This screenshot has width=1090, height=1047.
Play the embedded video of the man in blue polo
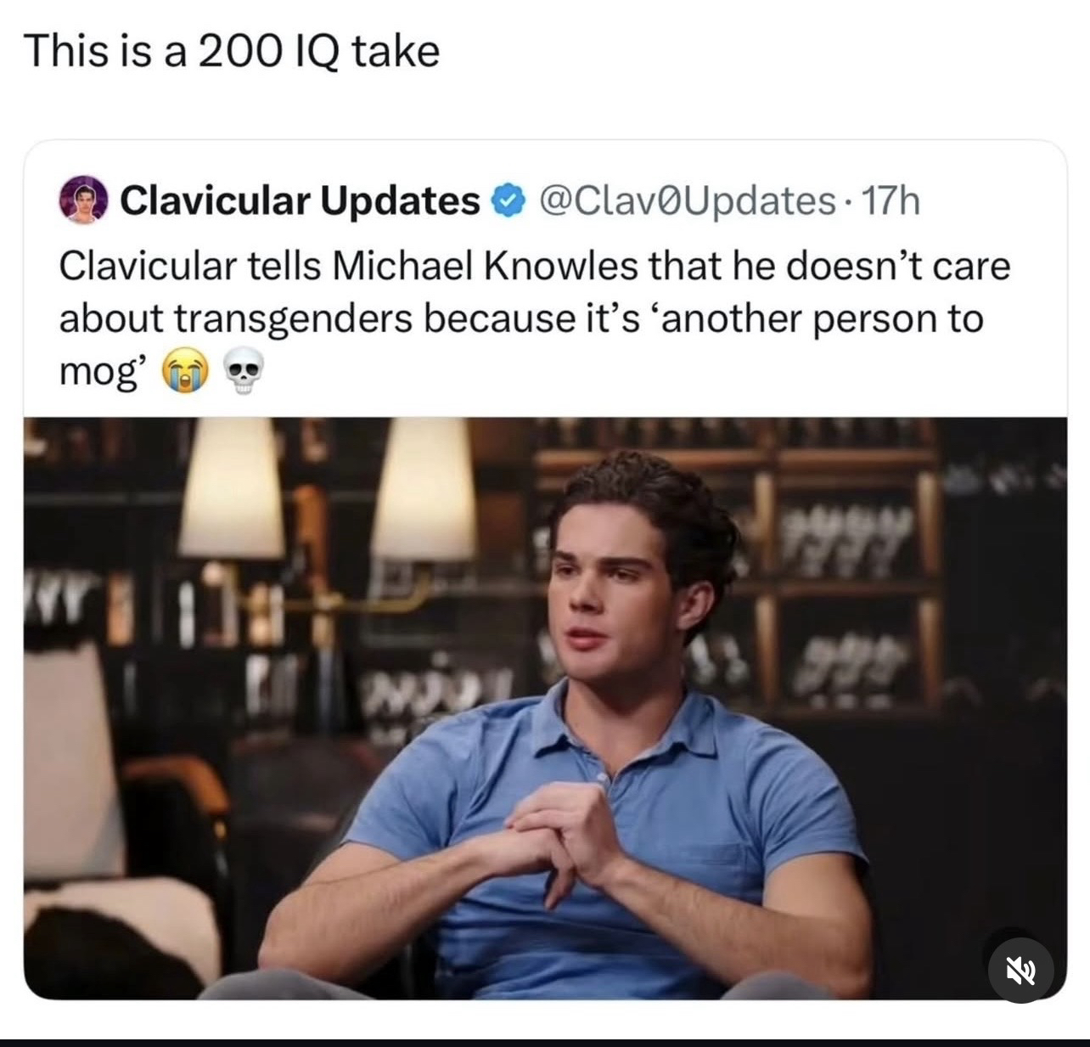545,708
